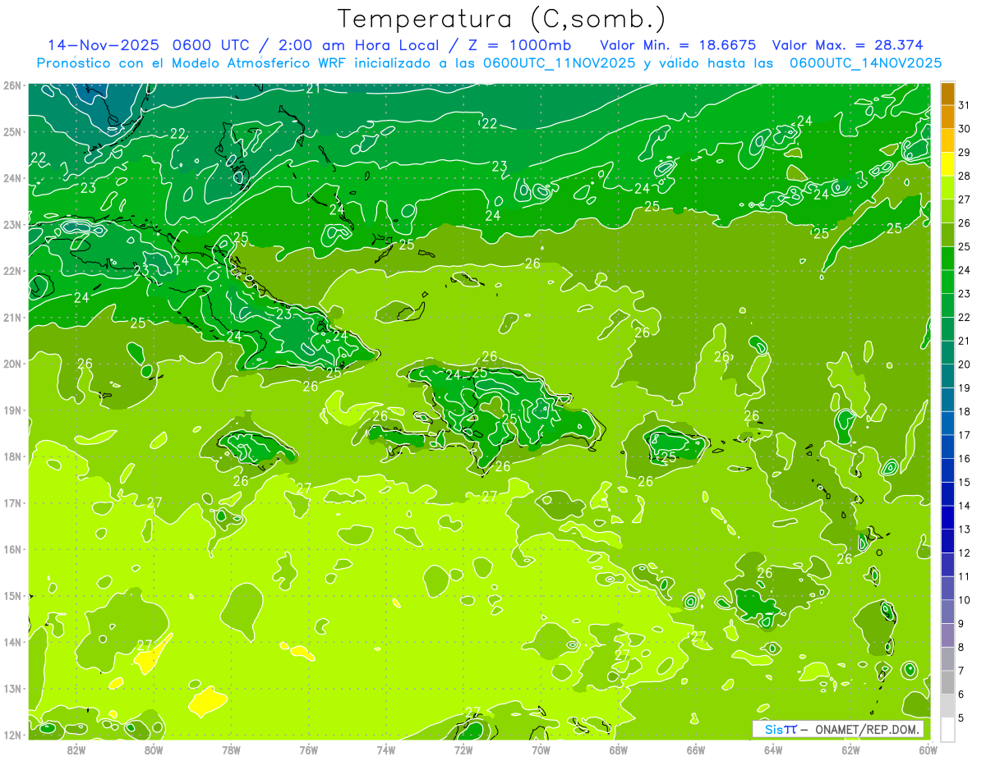Click the '20N' latitude axis label
Viewport: 986px width, 761px height.
pos(12,364)
